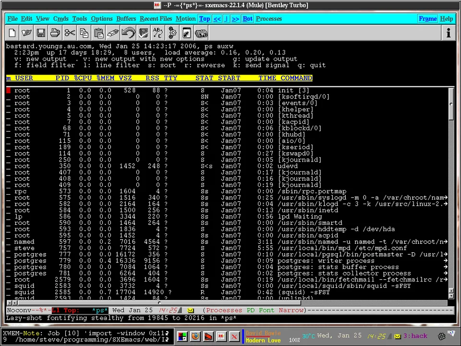This screenshot has height=346, width=461.
Task: Click the flower icon in system tray
Action: pyautogui.click(x=442, y=336)
